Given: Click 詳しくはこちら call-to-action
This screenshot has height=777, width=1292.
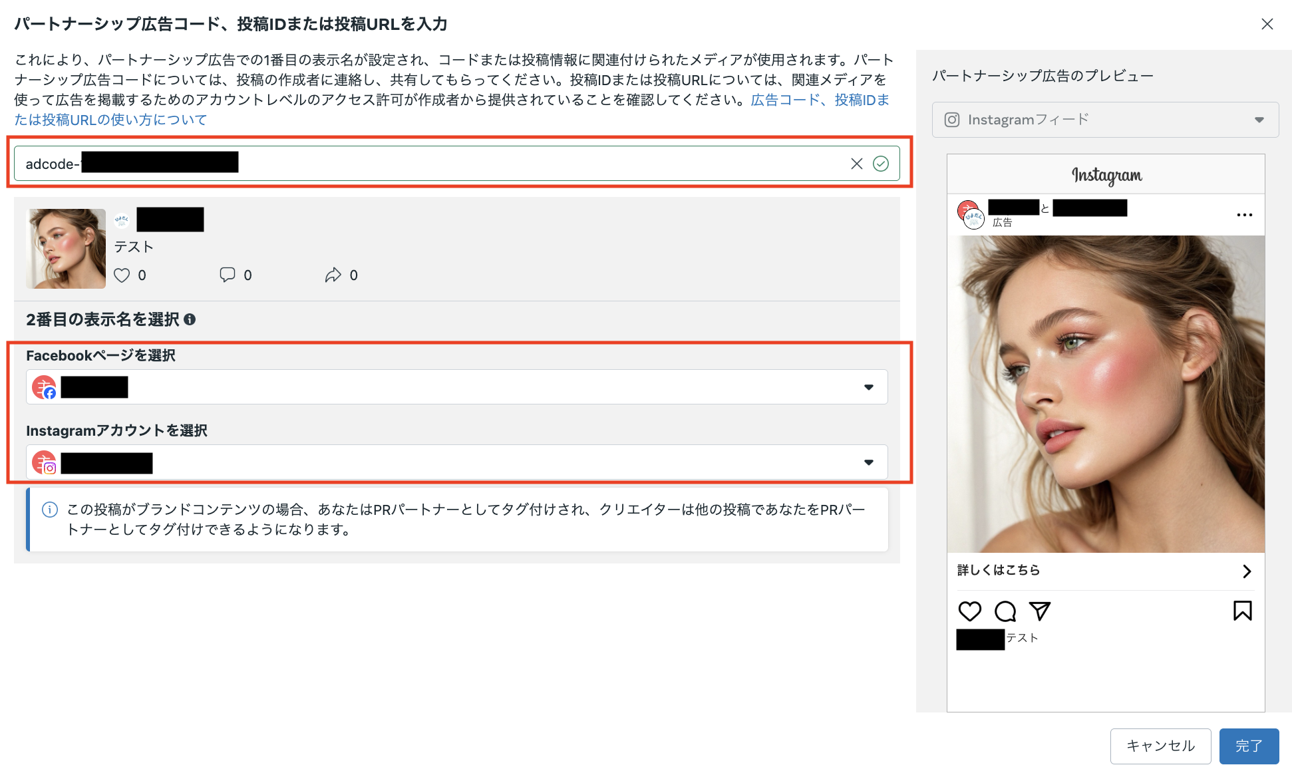Looking at the screenshot, I should [x=998, y=570].
